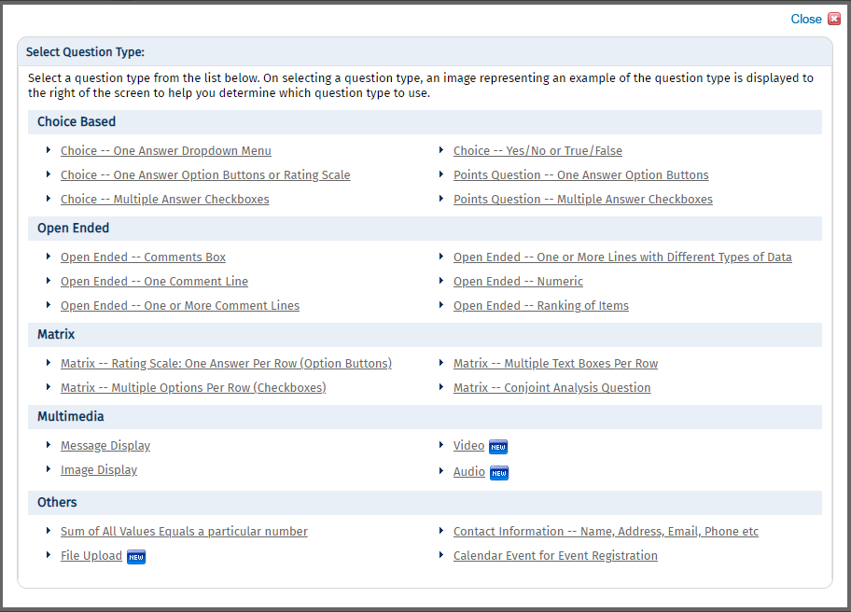This screenshot has height=612, width=851.
Task: Click the arrow bullet before Message Display
Action: click(x=49, y=445)
